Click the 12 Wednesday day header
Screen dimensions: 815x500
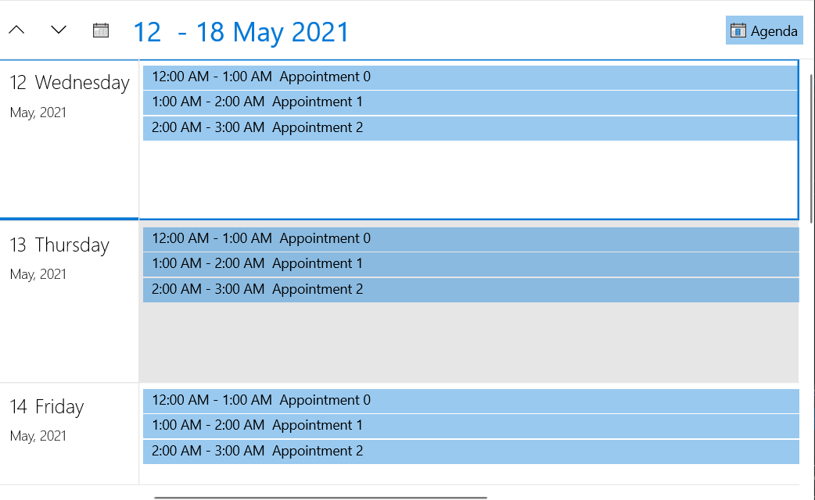coord(70,83)
